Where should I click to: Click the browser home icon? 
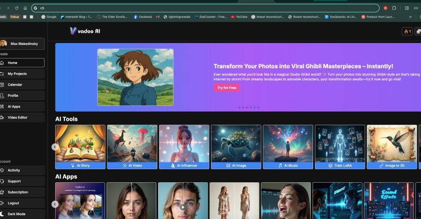pyautogui.click(x=25, y=8)
